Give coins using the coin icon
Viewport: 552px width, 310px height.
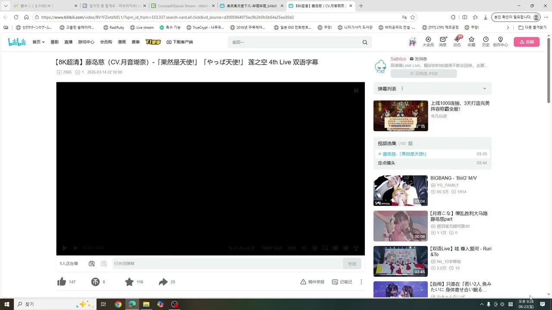95,282
